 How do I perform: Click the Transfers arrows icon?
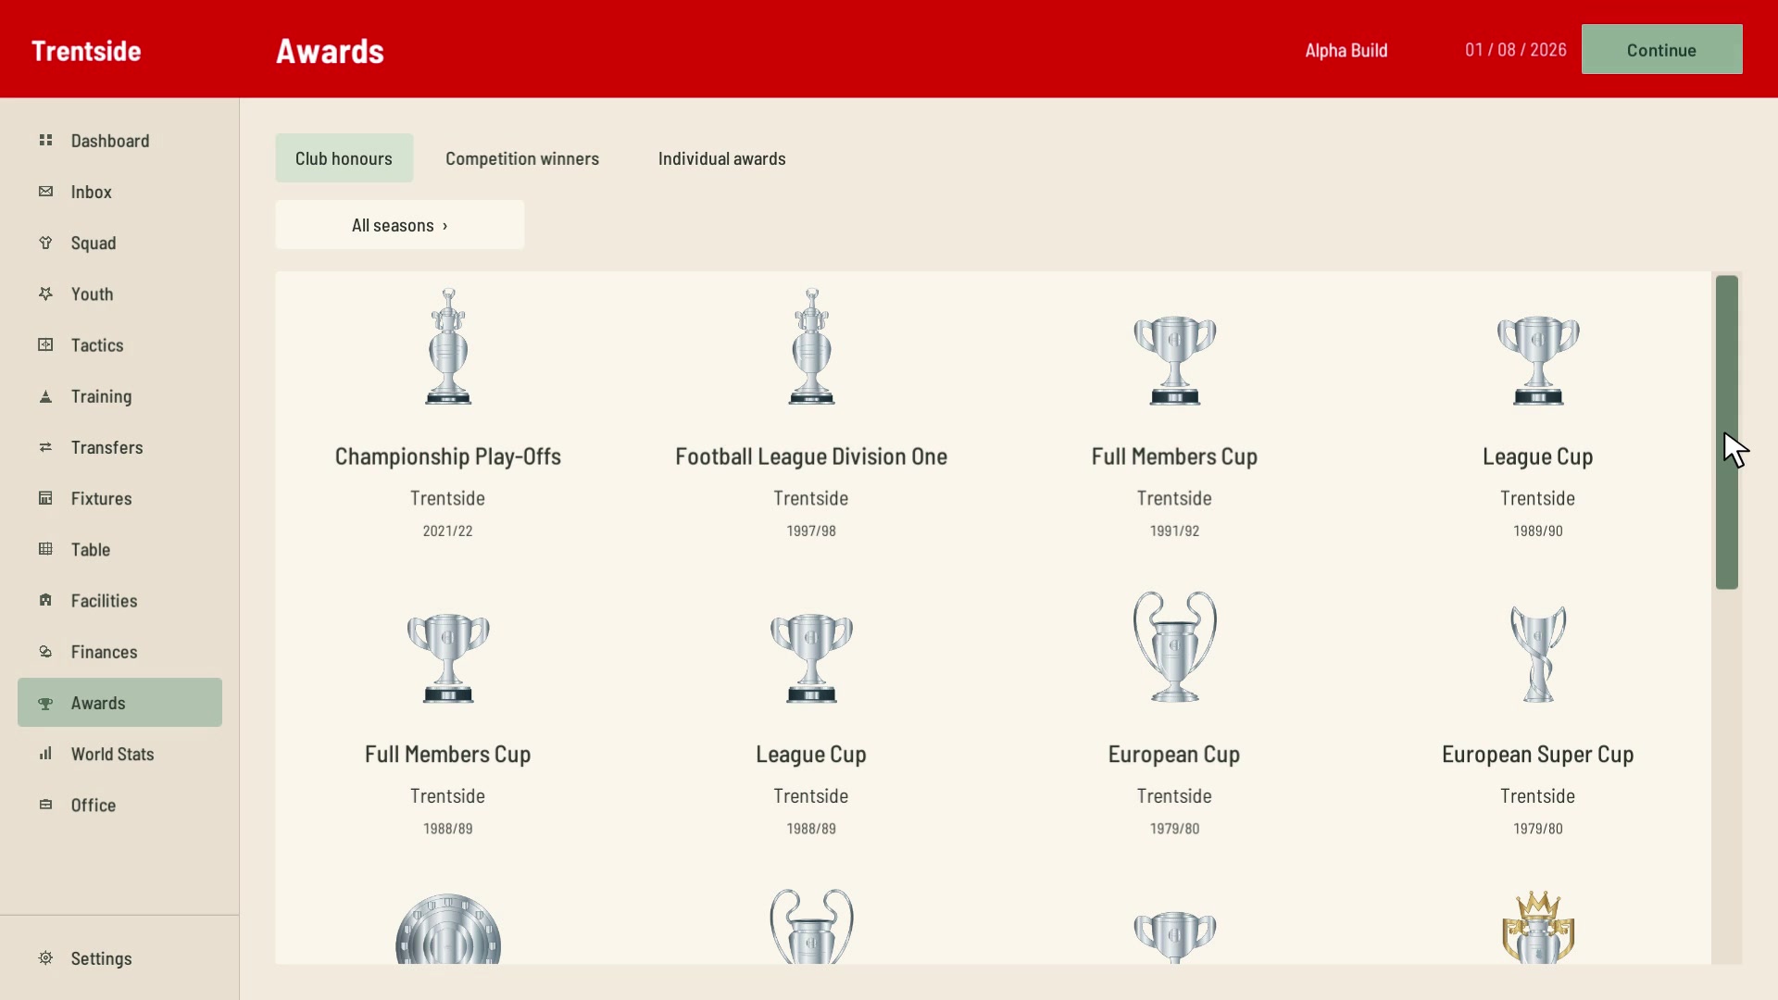click(x=45, y=447)
